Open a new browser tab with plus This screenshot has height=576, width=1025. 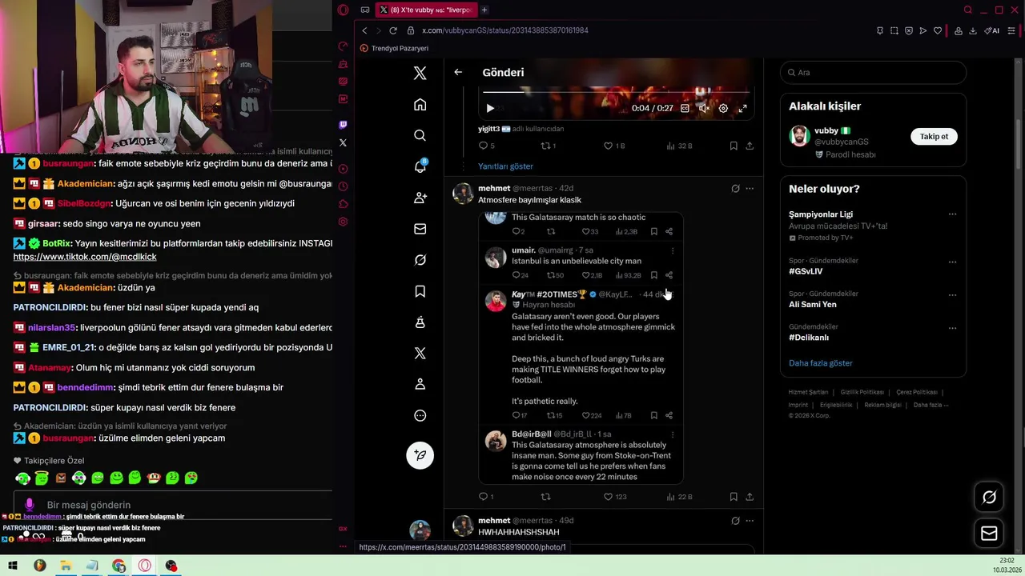click(484, 10)
